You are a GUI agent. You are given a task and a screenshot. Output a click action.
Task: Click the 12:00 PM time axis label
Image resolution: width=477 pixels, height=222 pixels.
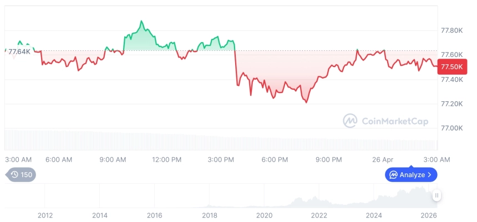click(x=166, y=159)
